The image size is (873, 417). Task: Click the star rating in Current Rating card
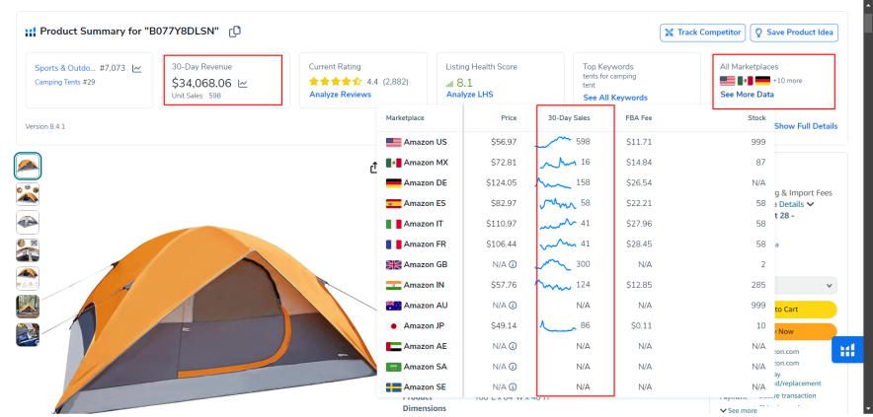pos(336,82)
